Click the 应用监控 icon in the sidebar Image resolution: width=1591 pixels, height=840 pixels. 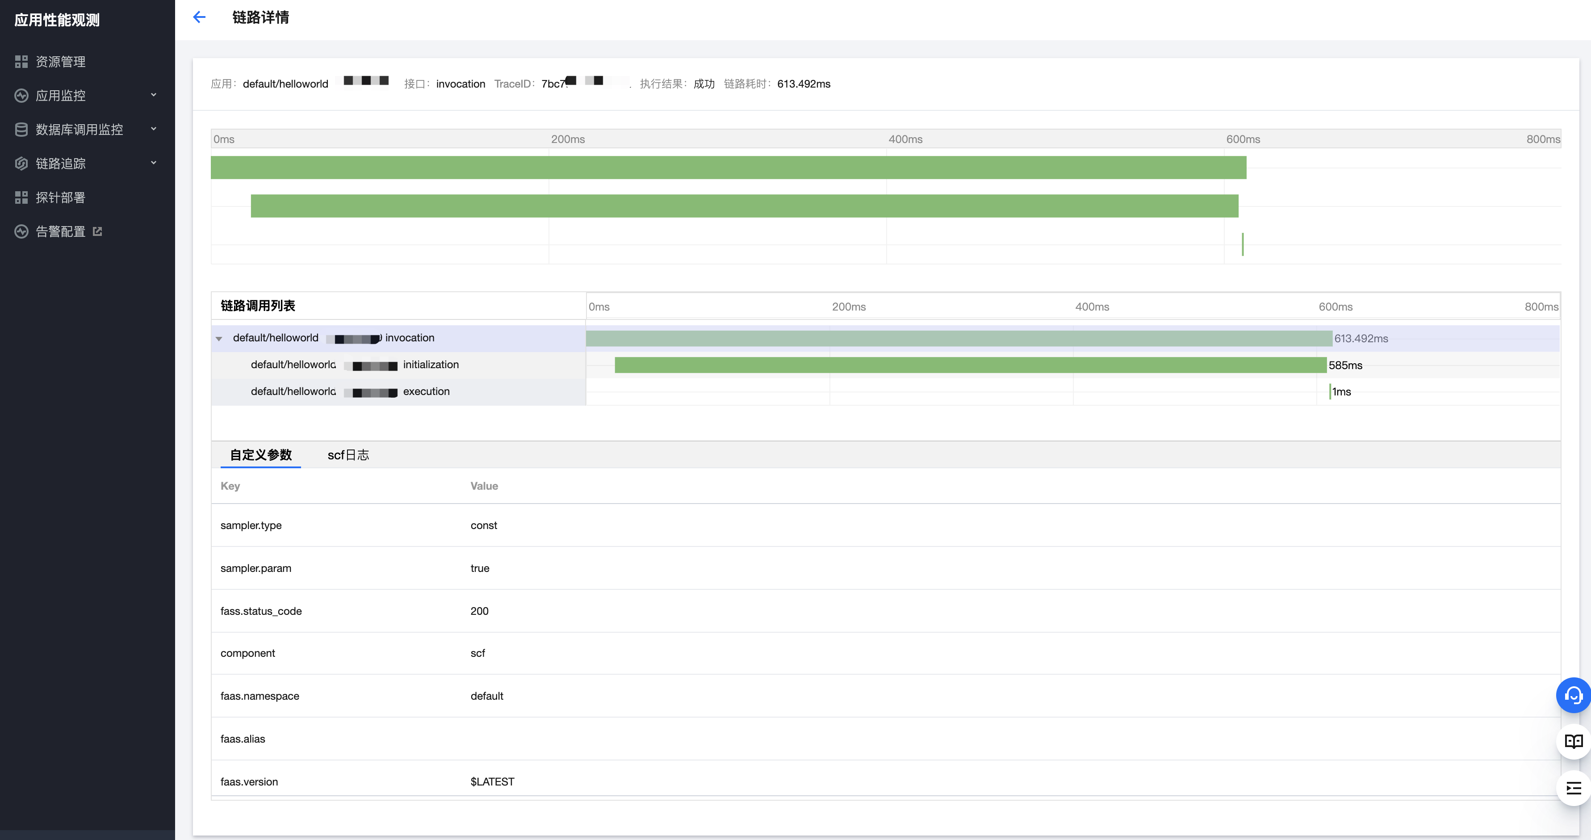(21, 96)
